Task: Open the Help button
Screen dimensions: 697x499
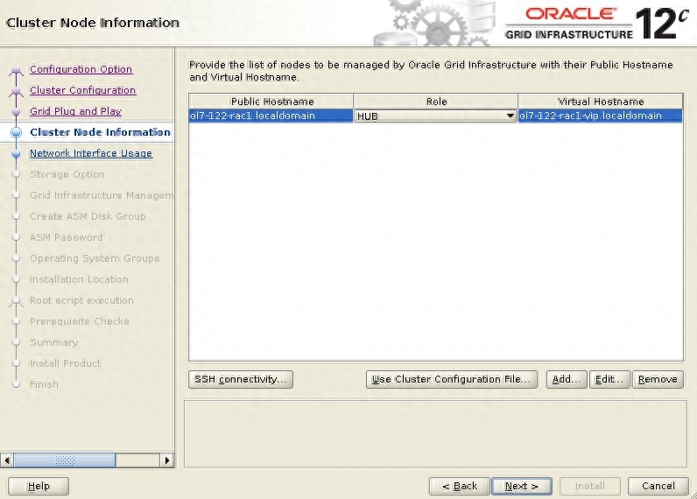Action: [x=39, y=486]
